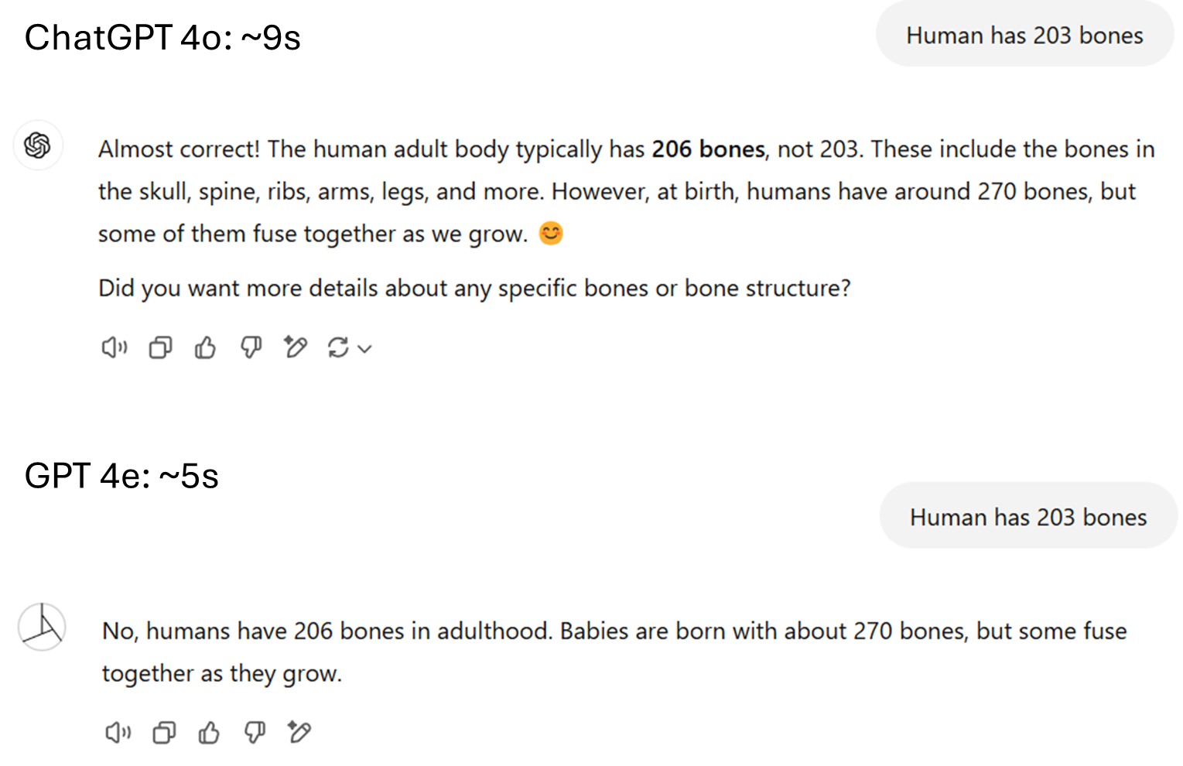Click the bold '206 bones' text
Viewport: 1183px width, 766px height.
click(708, 149)
